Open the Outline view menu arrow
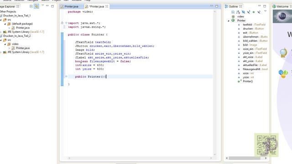This screenshot has height=164, width=292. tap(265, 11)
